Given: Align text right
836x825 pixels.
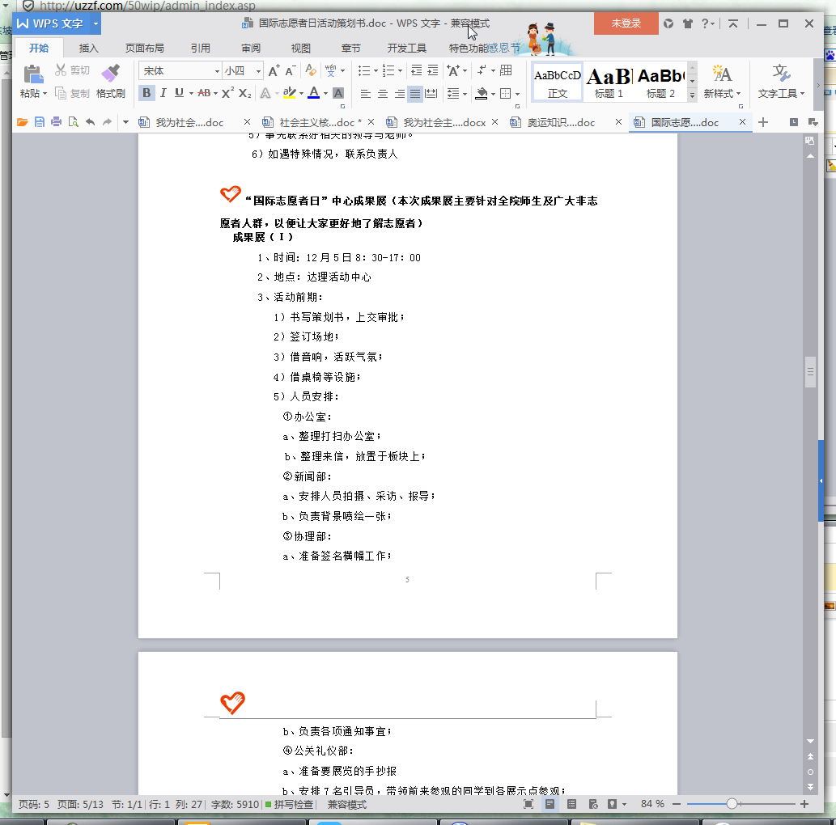Looking at the screenshot, I should pos(399,94).
